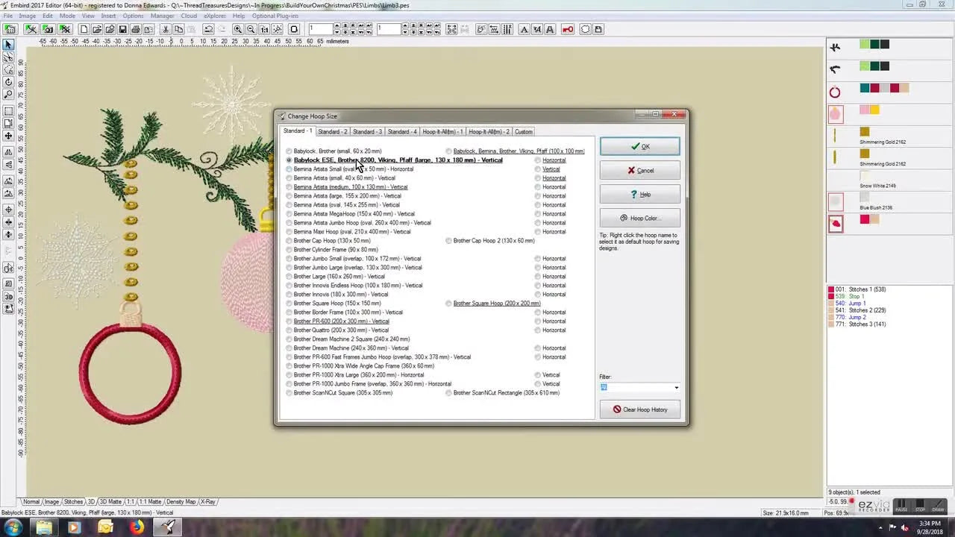
Task: Switch to the Standard - 3 tab
Action: 367,132
